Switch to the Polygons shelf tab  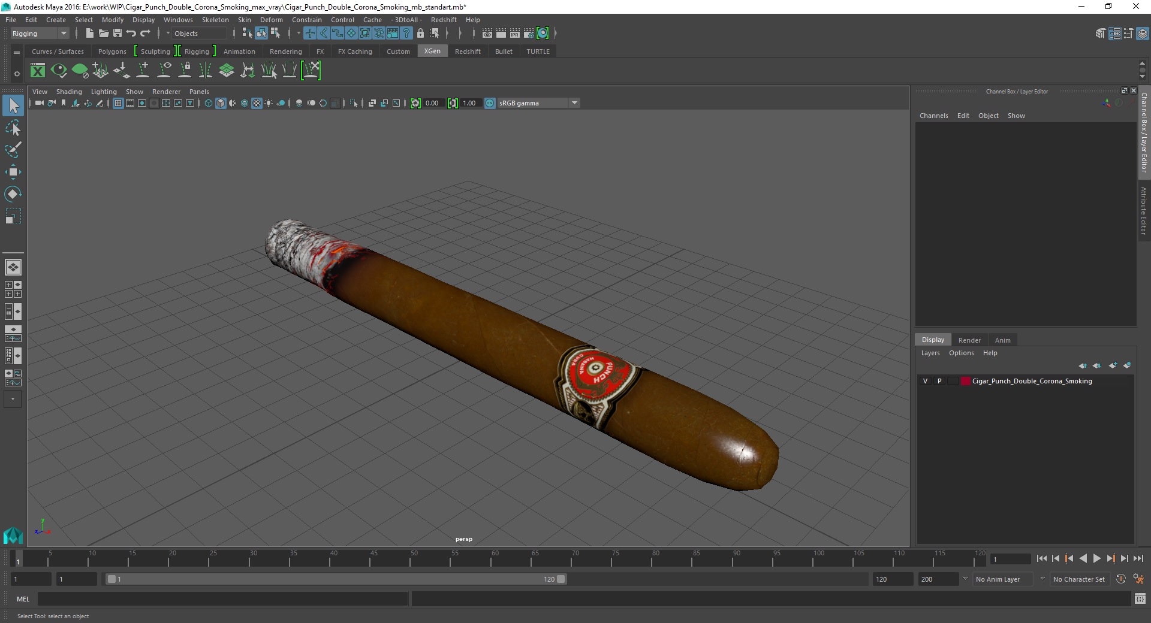tap(112, 52)
